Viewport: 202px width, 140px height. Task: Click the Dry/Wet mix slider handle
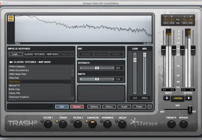tap(190, 109)
